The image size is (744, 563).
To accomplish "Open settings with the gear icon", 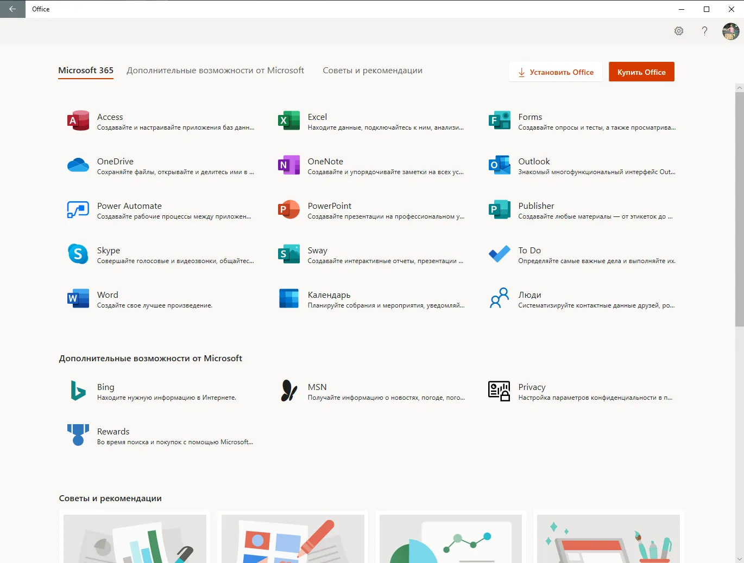I will [679, 31].
